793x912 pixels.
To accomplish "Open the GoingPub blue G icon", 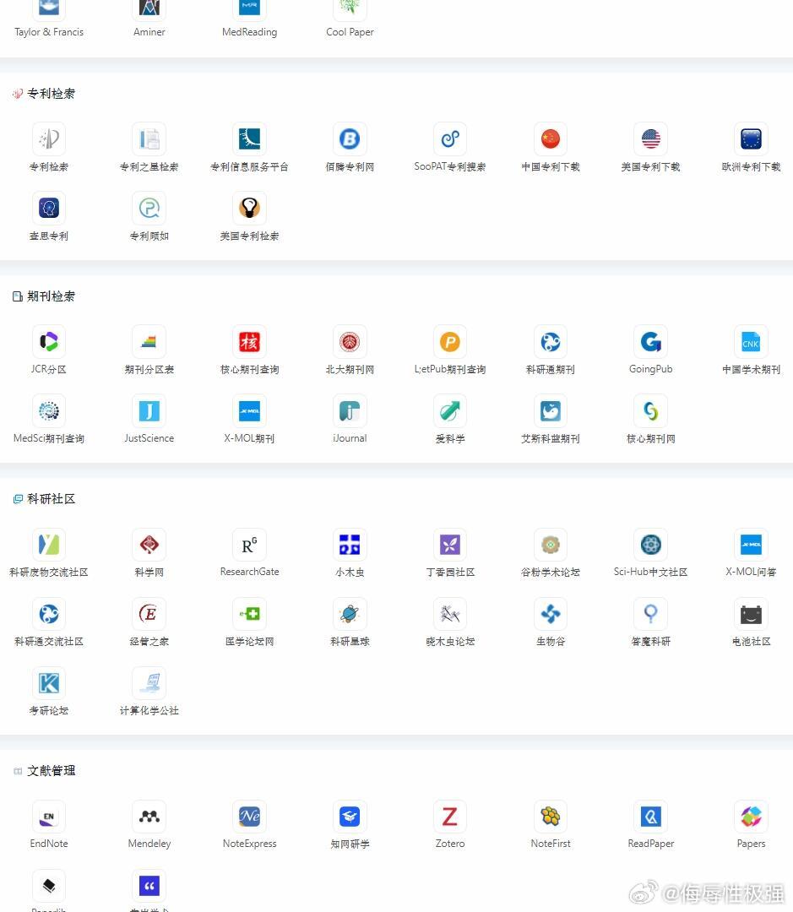I will (x=651, y=341).
